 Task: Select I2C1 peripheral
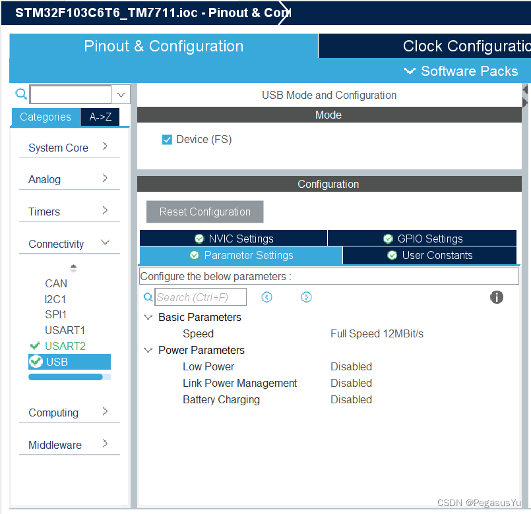point(55,299)
